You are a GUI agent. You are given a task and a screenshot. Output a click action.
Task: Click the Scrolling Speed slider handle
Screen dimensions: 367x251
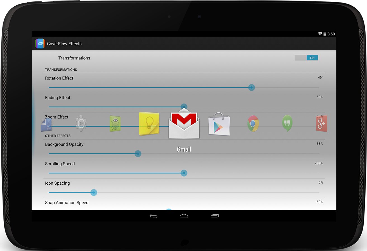184,173
